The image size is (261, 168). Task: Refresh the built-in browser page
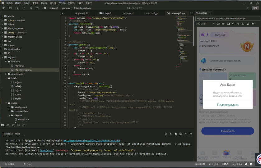pos(243,24)
